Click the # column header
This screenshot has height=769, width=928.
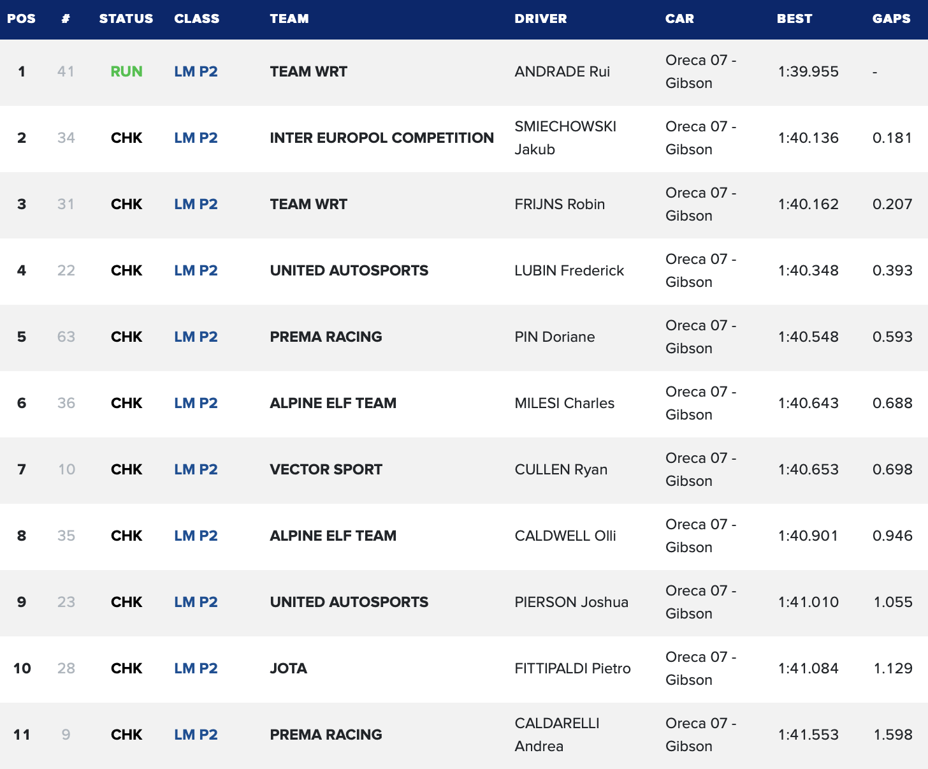tap(66, 18)
